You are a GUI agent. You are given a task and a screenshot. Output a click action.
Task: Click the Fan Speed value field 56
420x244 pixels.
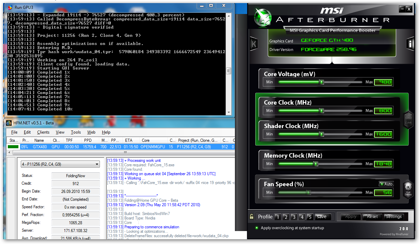[383, 193]
